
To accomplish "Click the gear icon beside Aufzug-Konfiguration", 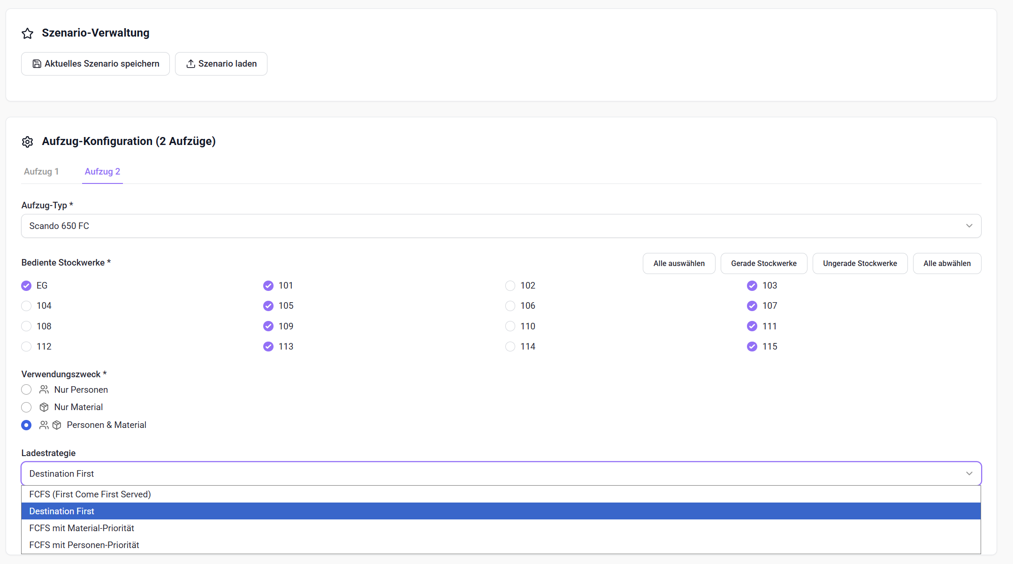I will pyautogui.click(x=28, y=142).
